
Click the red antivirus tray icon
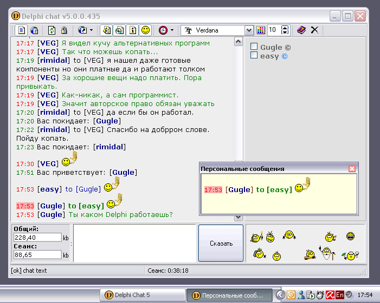pos(330,295)
